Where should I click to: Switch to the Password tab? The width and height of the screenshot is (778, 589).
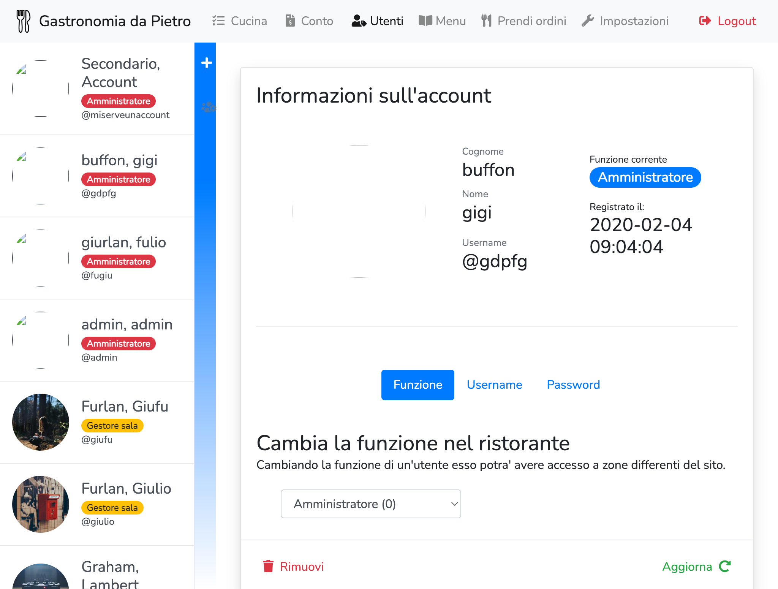tap(573, 385)
